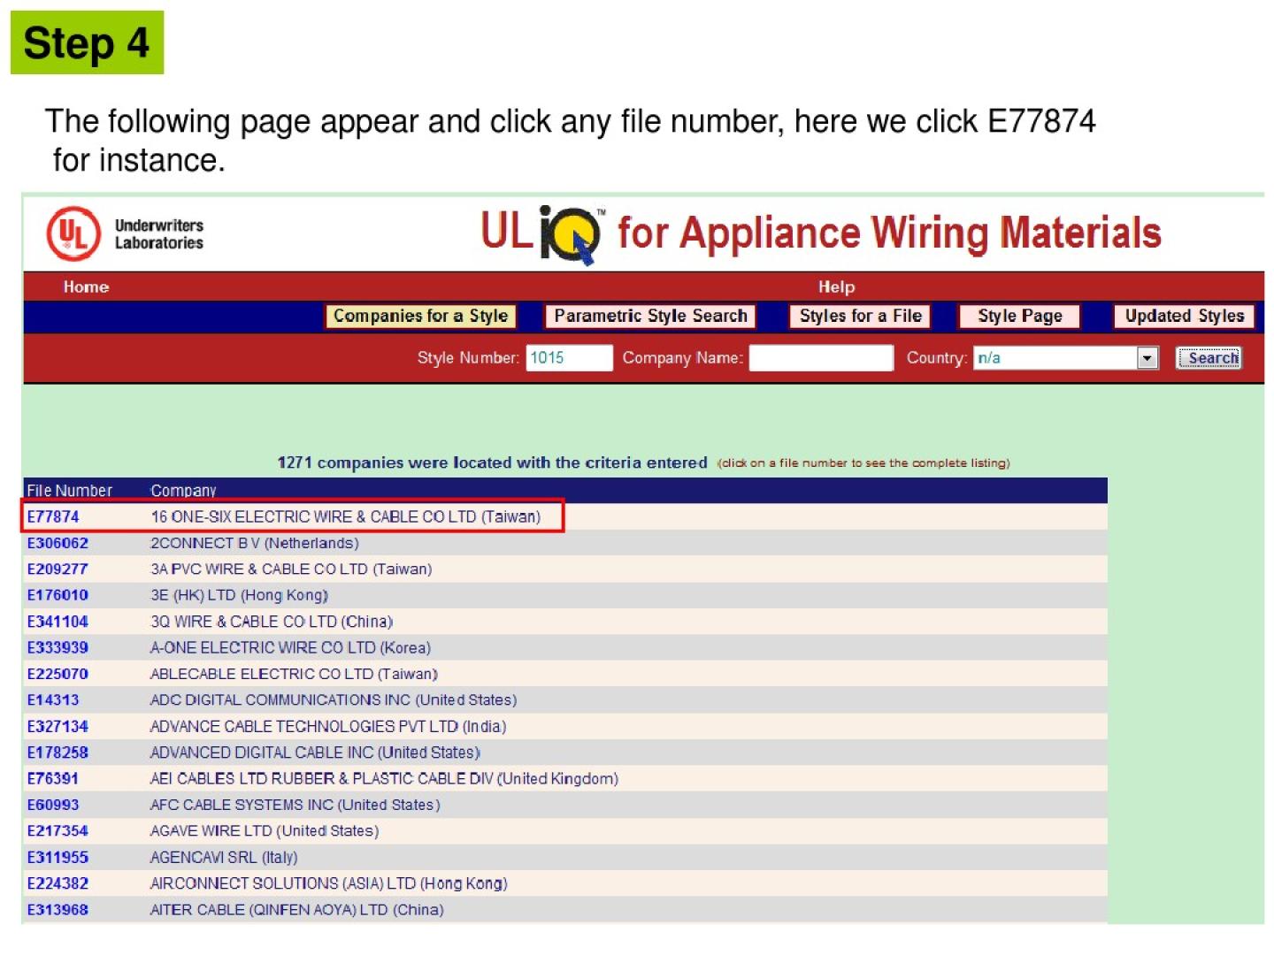Viewport: 1274px width, 955px height.
Task: Open E76391 AEI Cables file link
Action: tap(53, 779)
